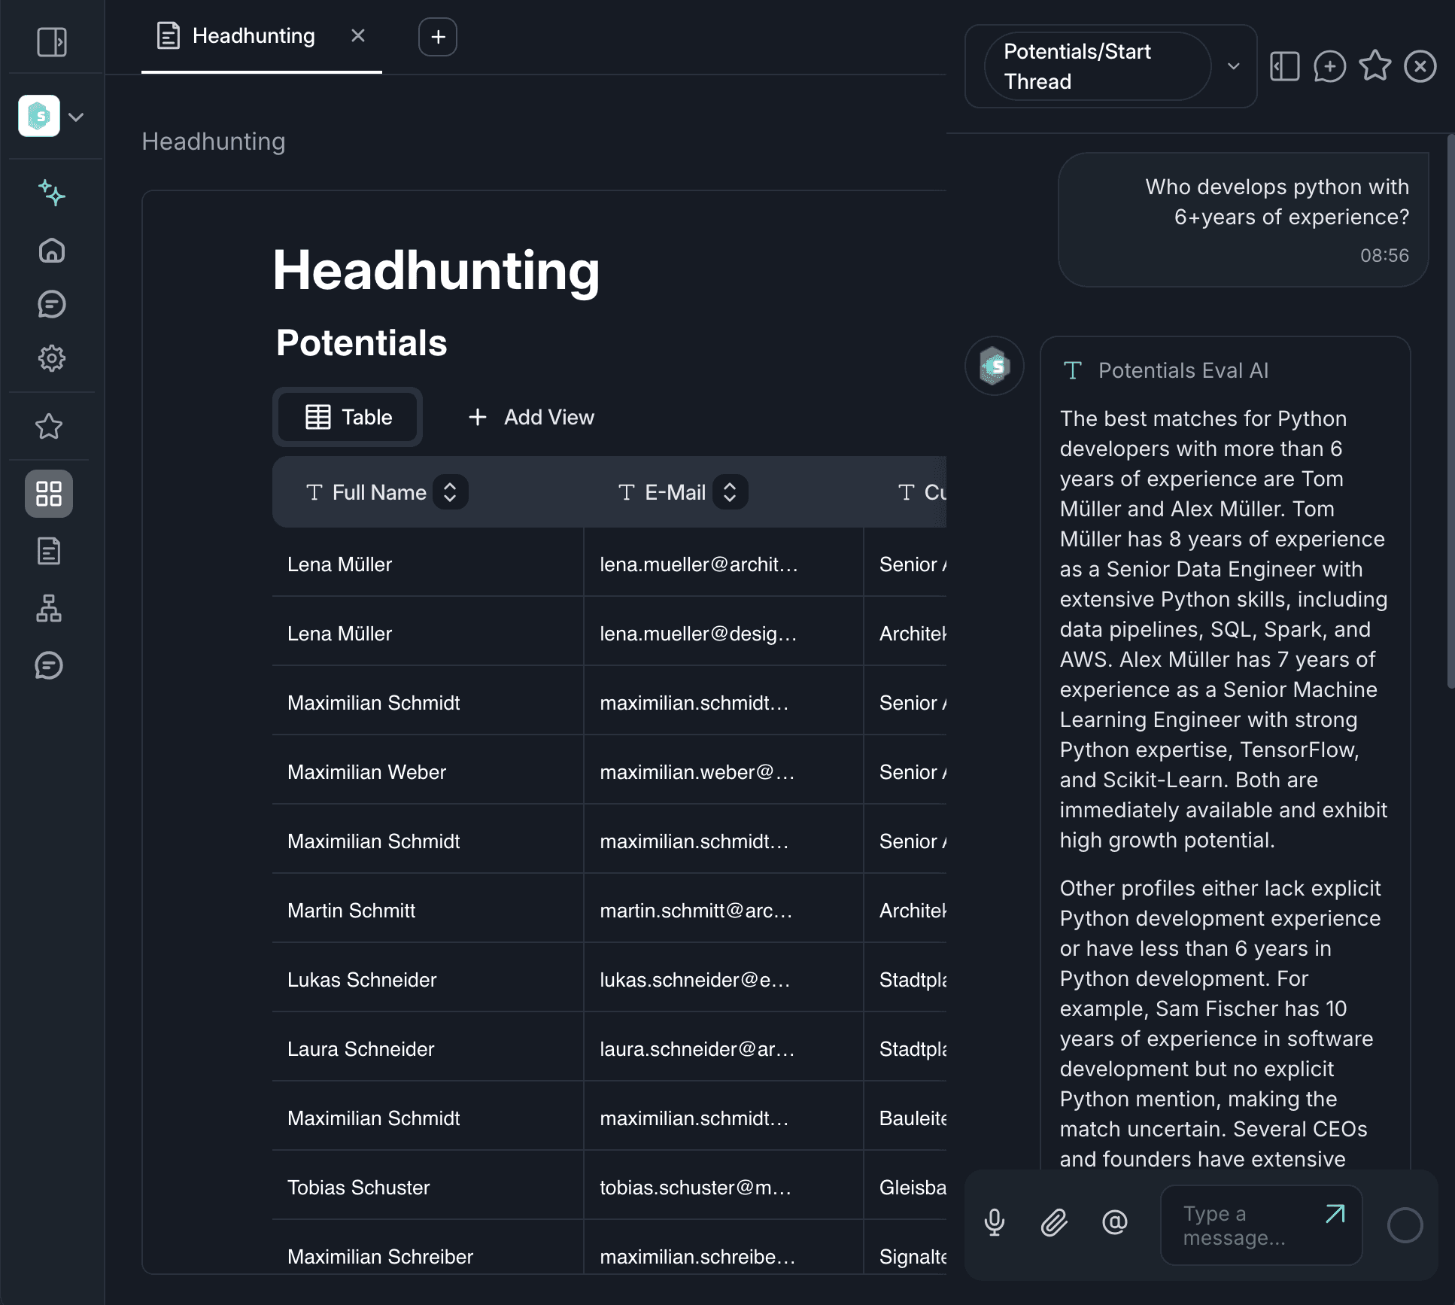Screen dimensions: 1455x1305
Task: Click the paperclip attach file icon
Action: tap(1054, 1223)
